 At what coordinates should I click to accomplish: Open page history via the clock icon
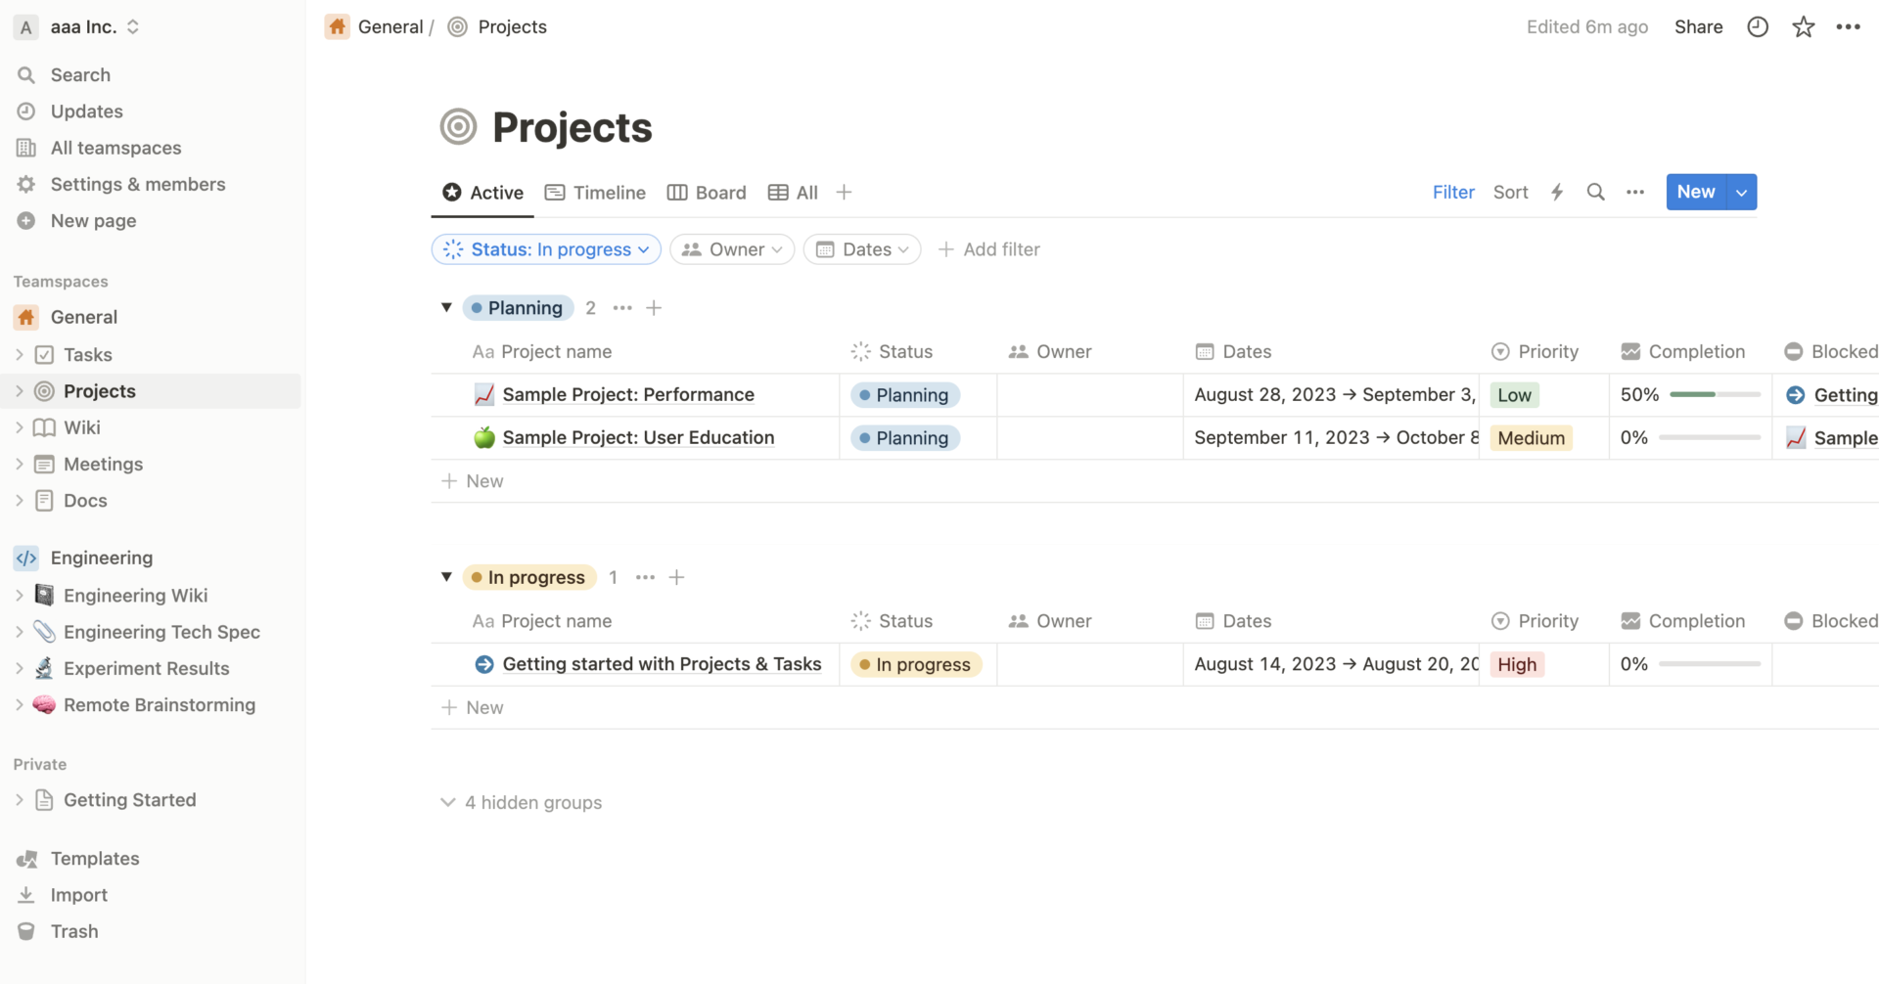coord(1757,26)
